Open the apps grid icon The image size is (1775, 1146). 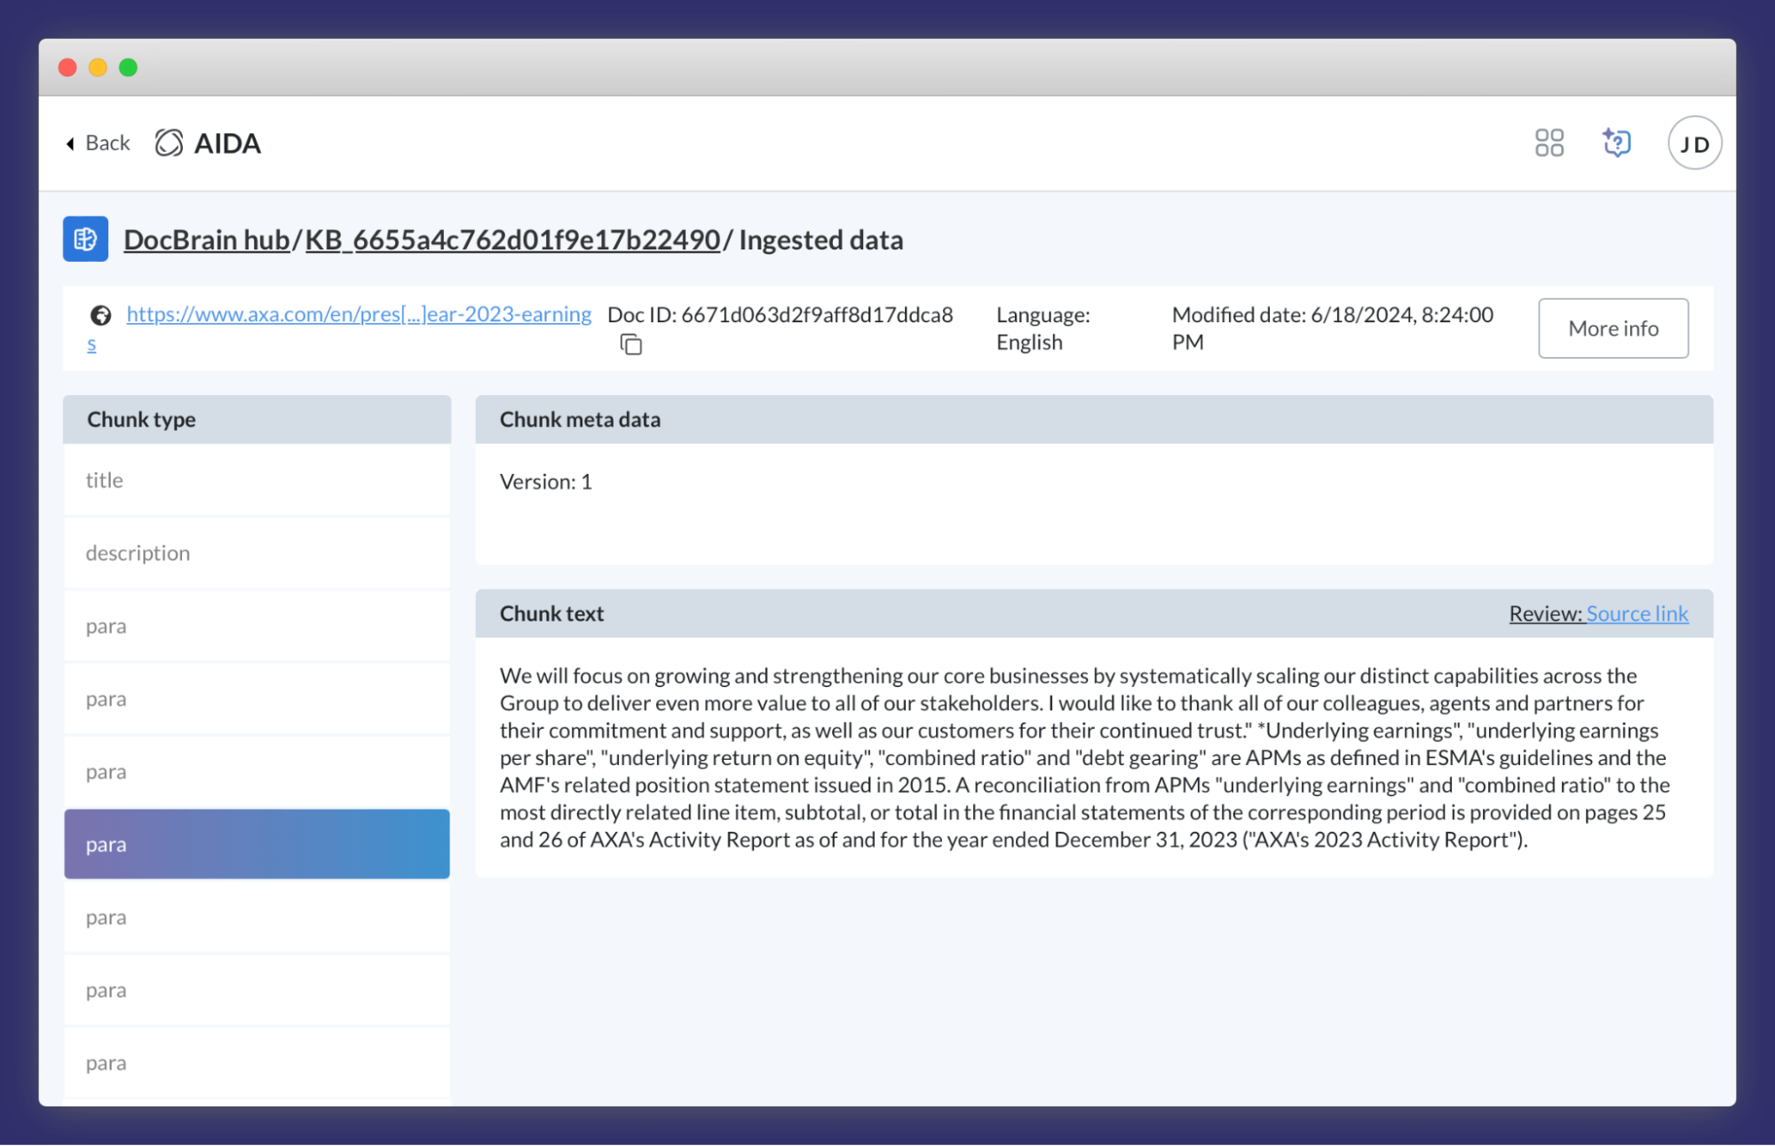coord(1549,143)
